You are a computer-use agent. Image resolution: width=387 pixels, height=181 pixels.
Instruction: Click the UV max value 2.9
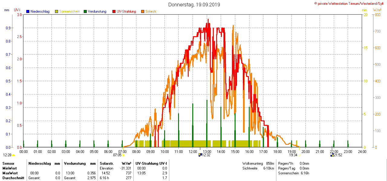(164, 173)
